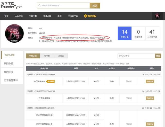Open 新闻 menu item
The height and width of the screenshot is (127, 165).
pyautogui.click(x=60, y=16)
